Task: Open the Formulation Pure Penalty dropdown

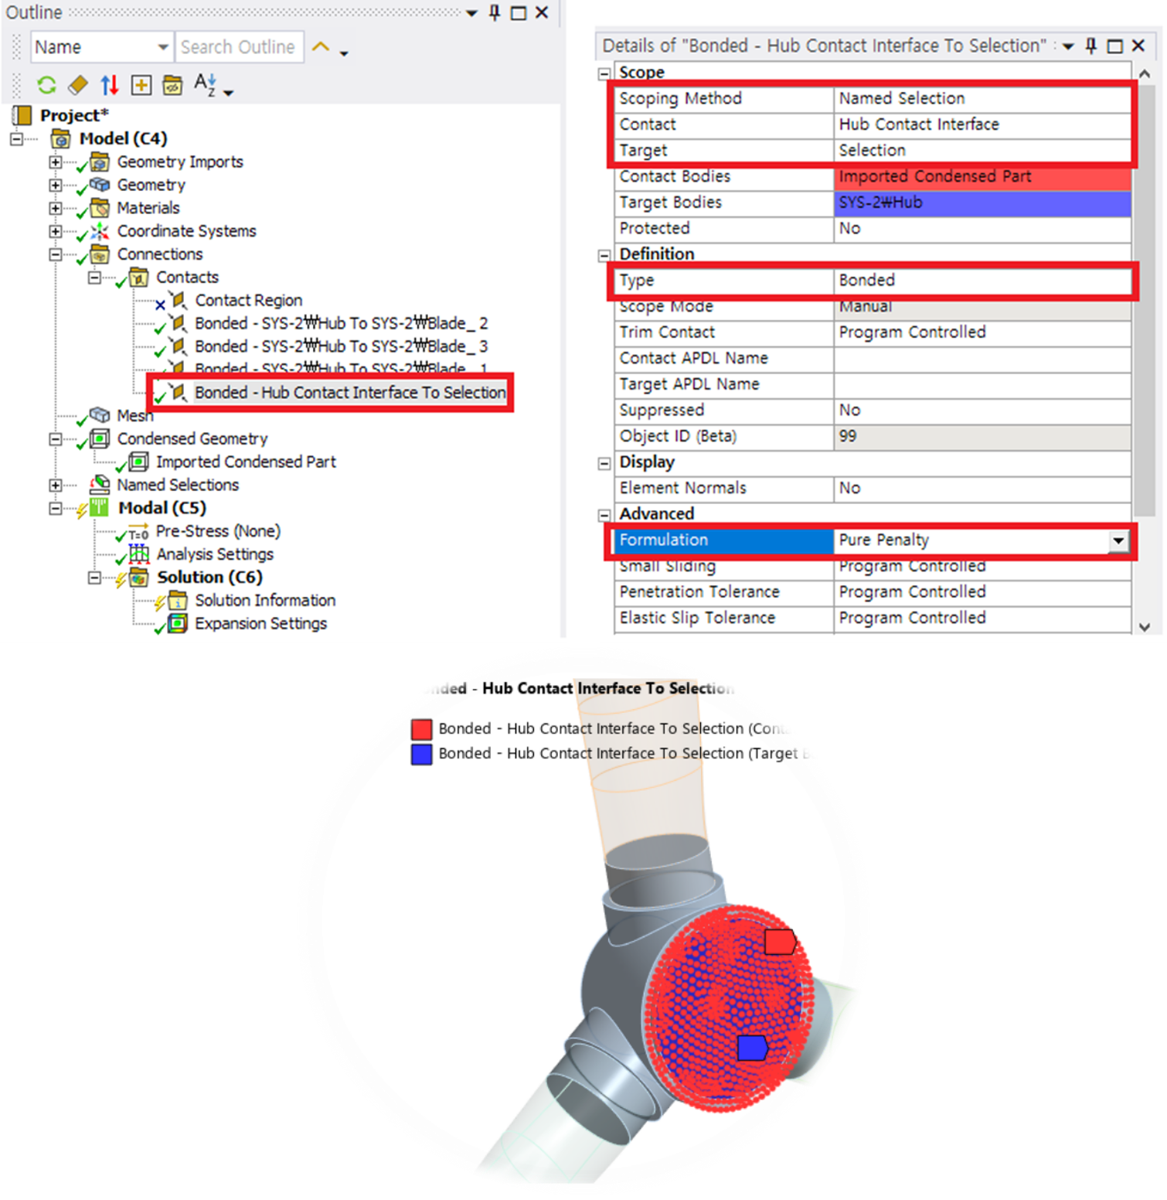Action: pyautogui.click(x=1118, y=540)
